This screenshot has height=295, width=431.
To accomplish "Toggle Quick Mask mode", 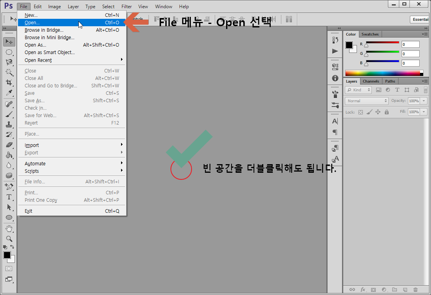I will tap(9, 269).
